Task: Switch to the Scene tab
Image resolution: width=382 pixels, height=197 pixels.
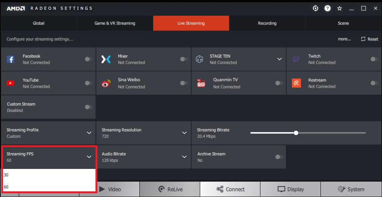Action: [x=343, y=23]
